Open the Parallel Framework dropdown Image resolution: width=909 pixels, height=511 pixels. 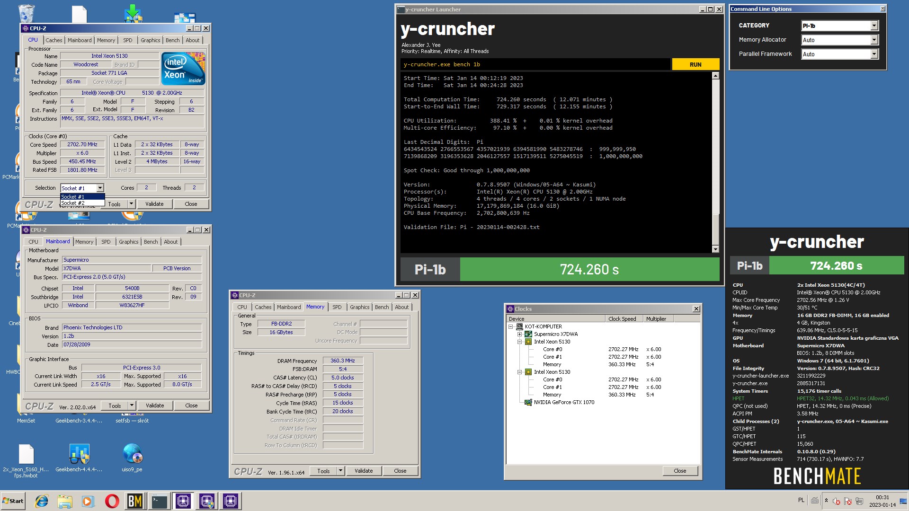(x=874, y=54)
